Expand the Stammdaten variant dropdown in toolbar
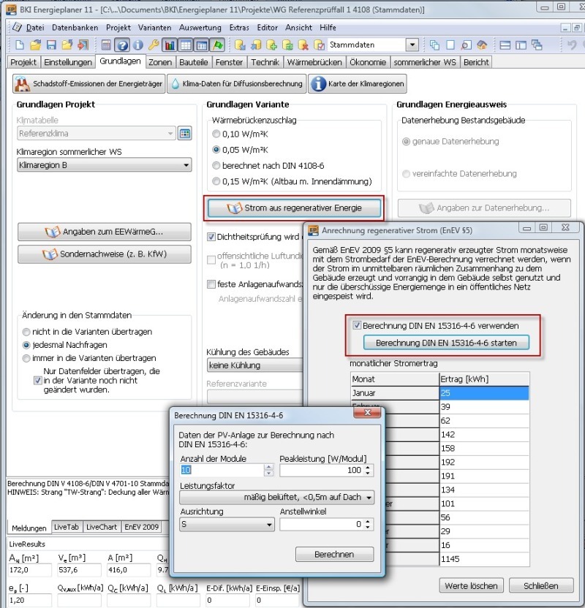585x608 pixels. (412, 45)
